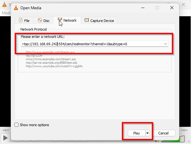This screenshot has width=191, height=144.
Task: Switch to the File tab
Action: coord(24,20)
